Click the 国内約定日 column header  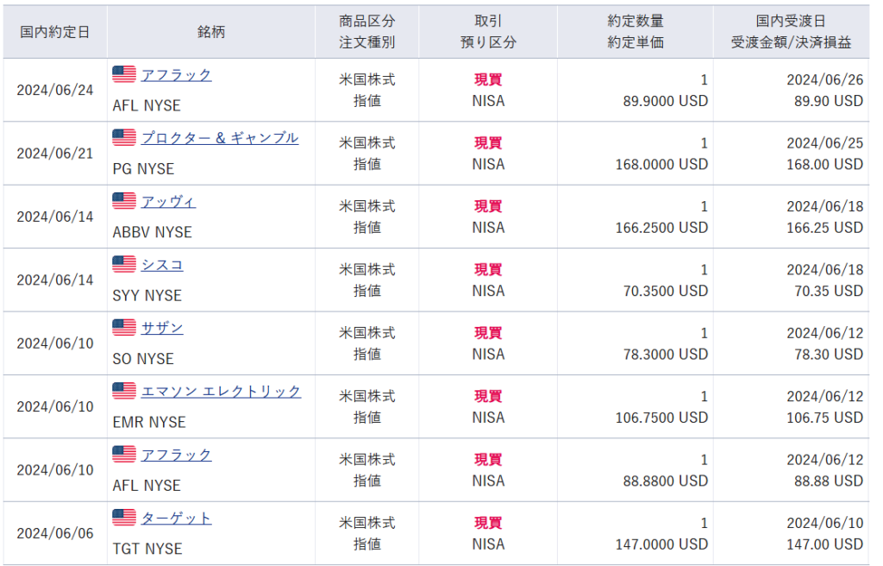(x=54, y=31)
